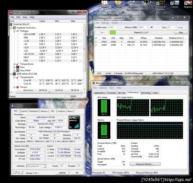Image resolution: width=193 pixels, height=183 pixels.
Task: Open the Task Manager Services tab
Action: pos(121,93)
